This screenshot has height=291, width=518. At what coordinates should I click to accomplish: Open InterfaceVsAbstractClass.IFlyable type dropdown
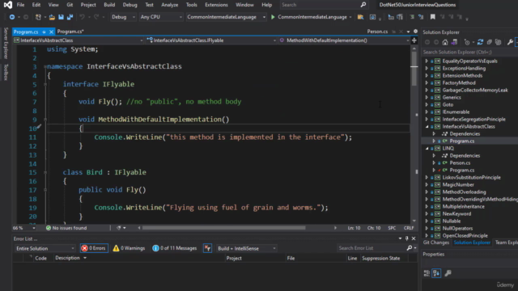point(211,40)
